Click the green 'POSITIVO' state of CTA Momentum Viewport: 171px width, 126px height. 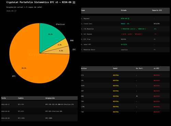[x=133, y=29]
